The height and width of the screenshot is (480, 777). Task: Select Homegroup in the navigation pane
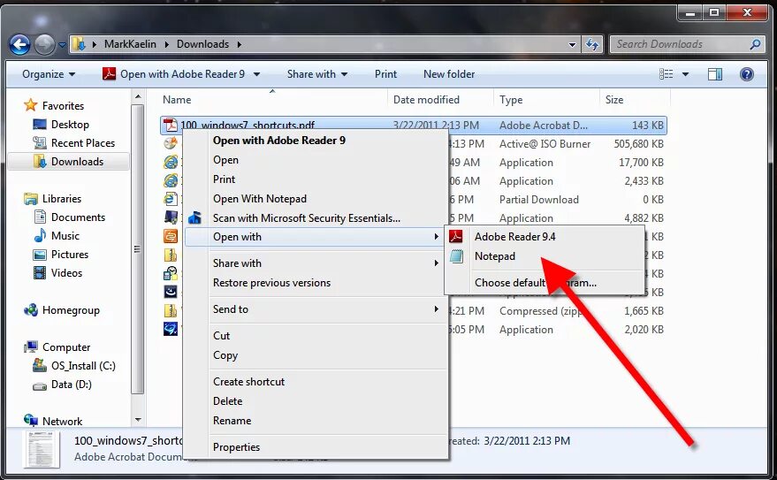tap(71, 310)
